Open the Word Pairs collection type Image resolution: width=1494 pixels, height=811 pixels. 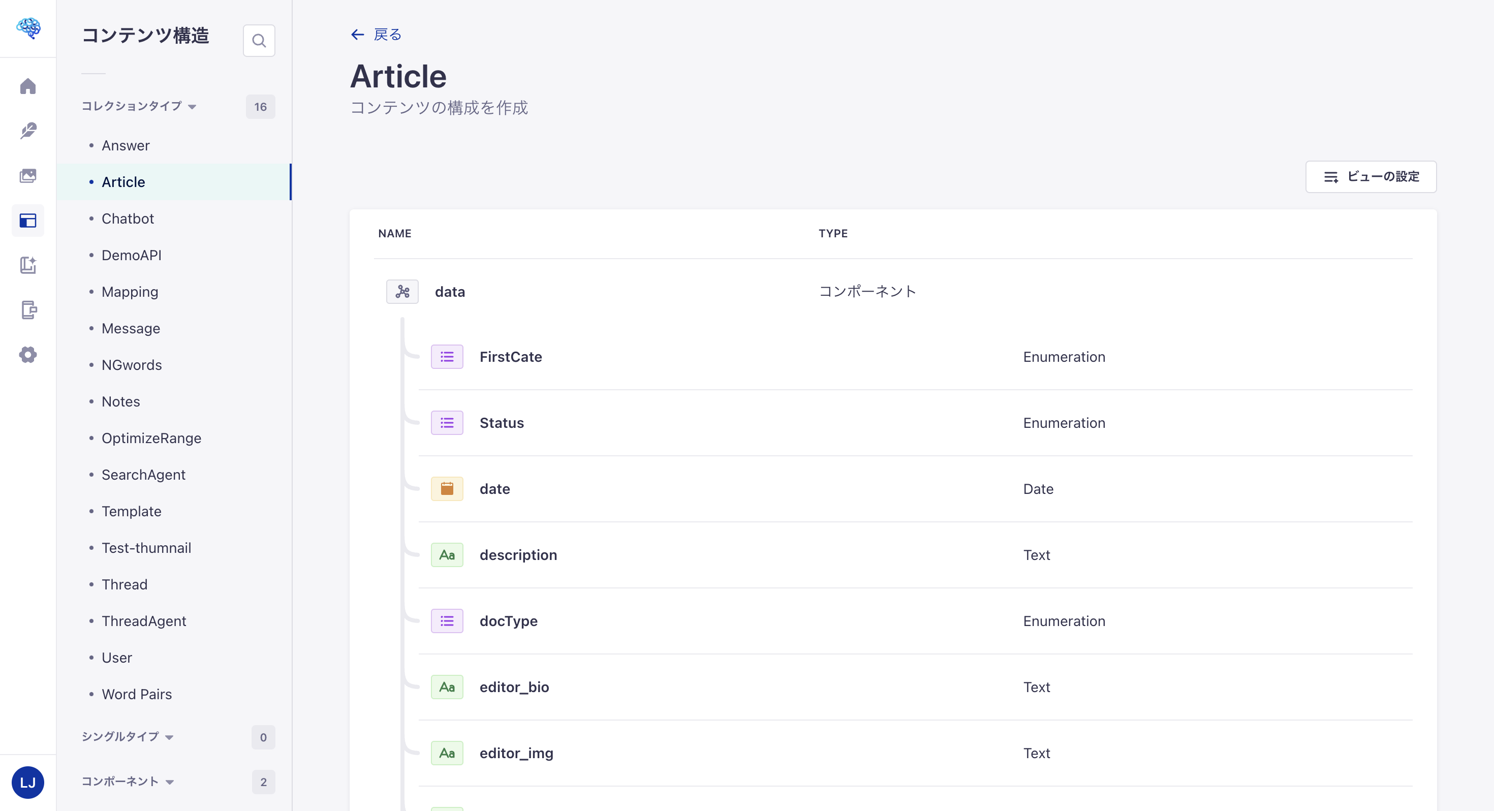click(x=137, y=694)
